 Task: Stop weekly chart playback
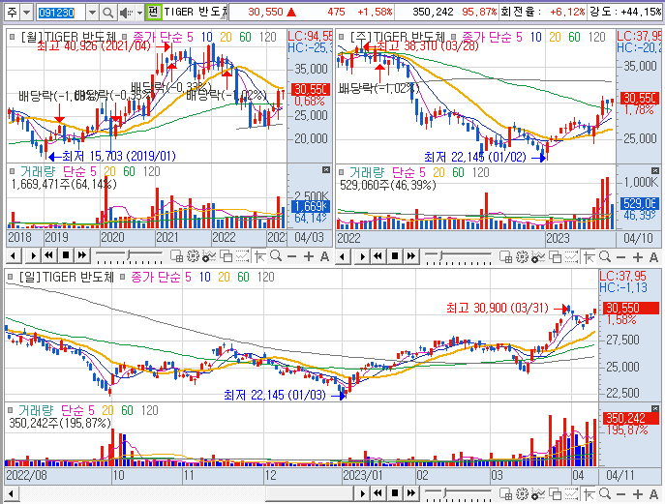394,256
